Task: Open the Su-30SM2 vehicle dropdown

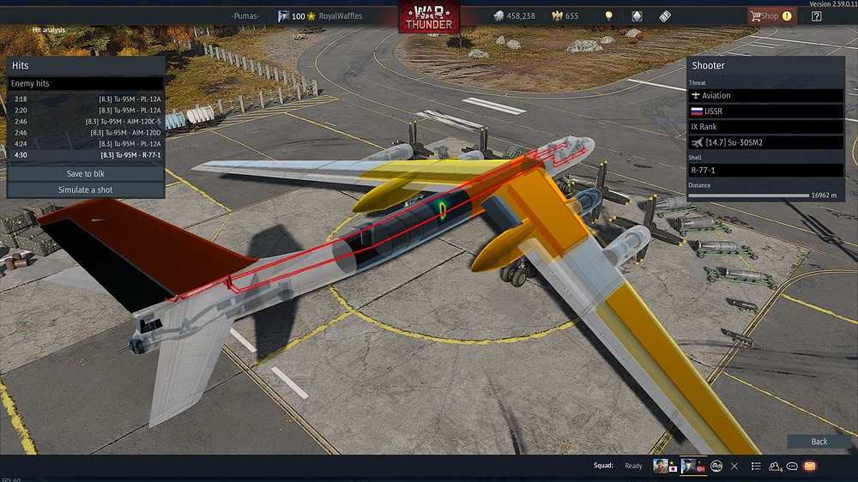Action: coord(765,142)
